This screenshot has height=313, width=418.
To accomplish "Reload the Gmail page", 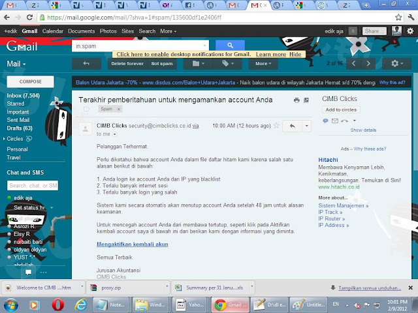I will click(29, 18).
